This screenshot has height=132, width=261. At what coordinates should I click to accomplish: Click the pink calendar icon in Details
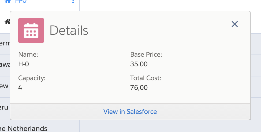point(31,30)
